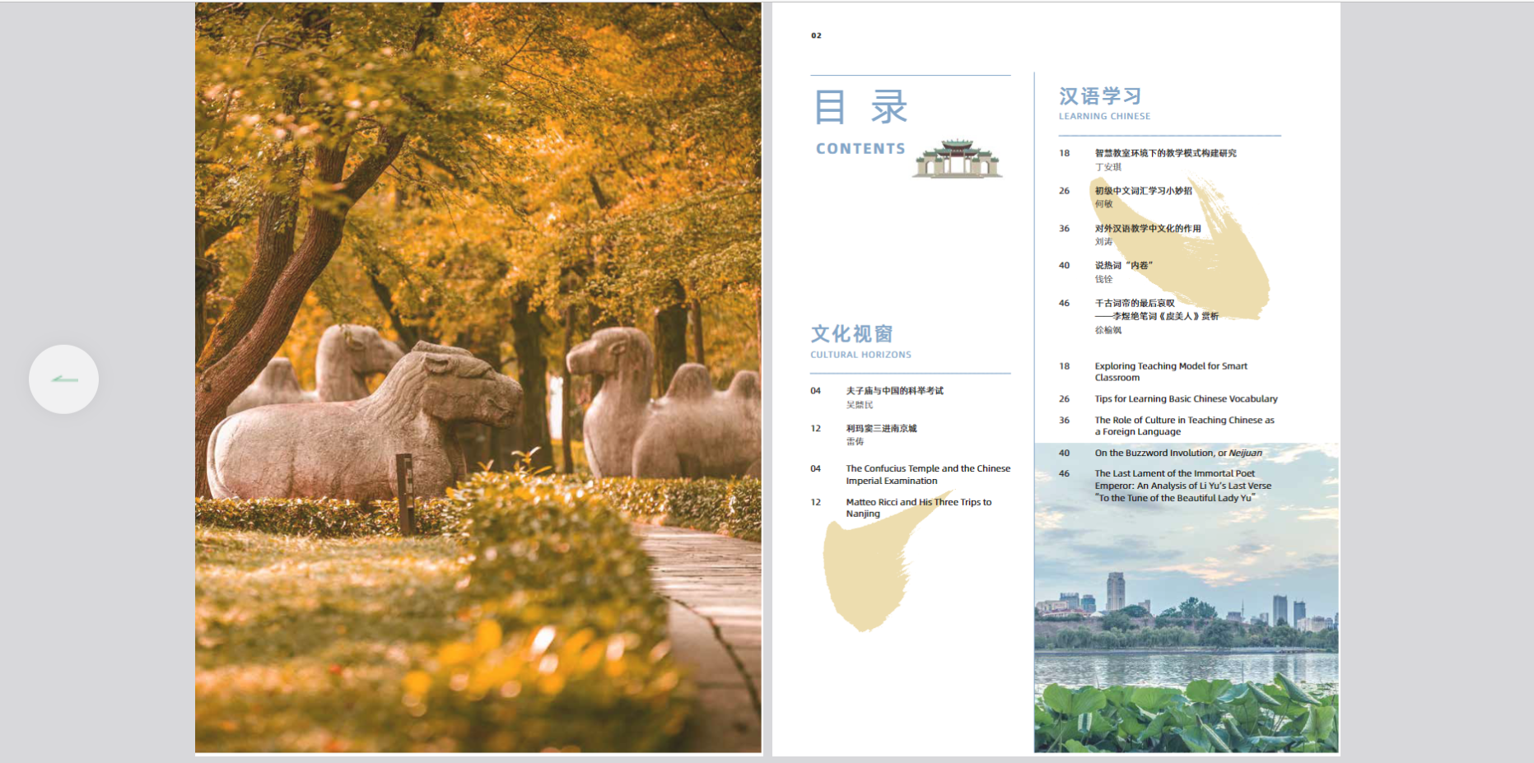Screen dimensions: 1534x763
Task: Click the Chinese entry 对外汉语教学中文化的作用
Action: (1147, 229)
